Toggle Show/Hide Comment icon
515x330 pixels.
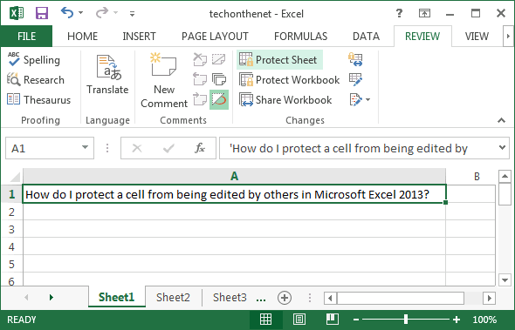tap(219, 59)
